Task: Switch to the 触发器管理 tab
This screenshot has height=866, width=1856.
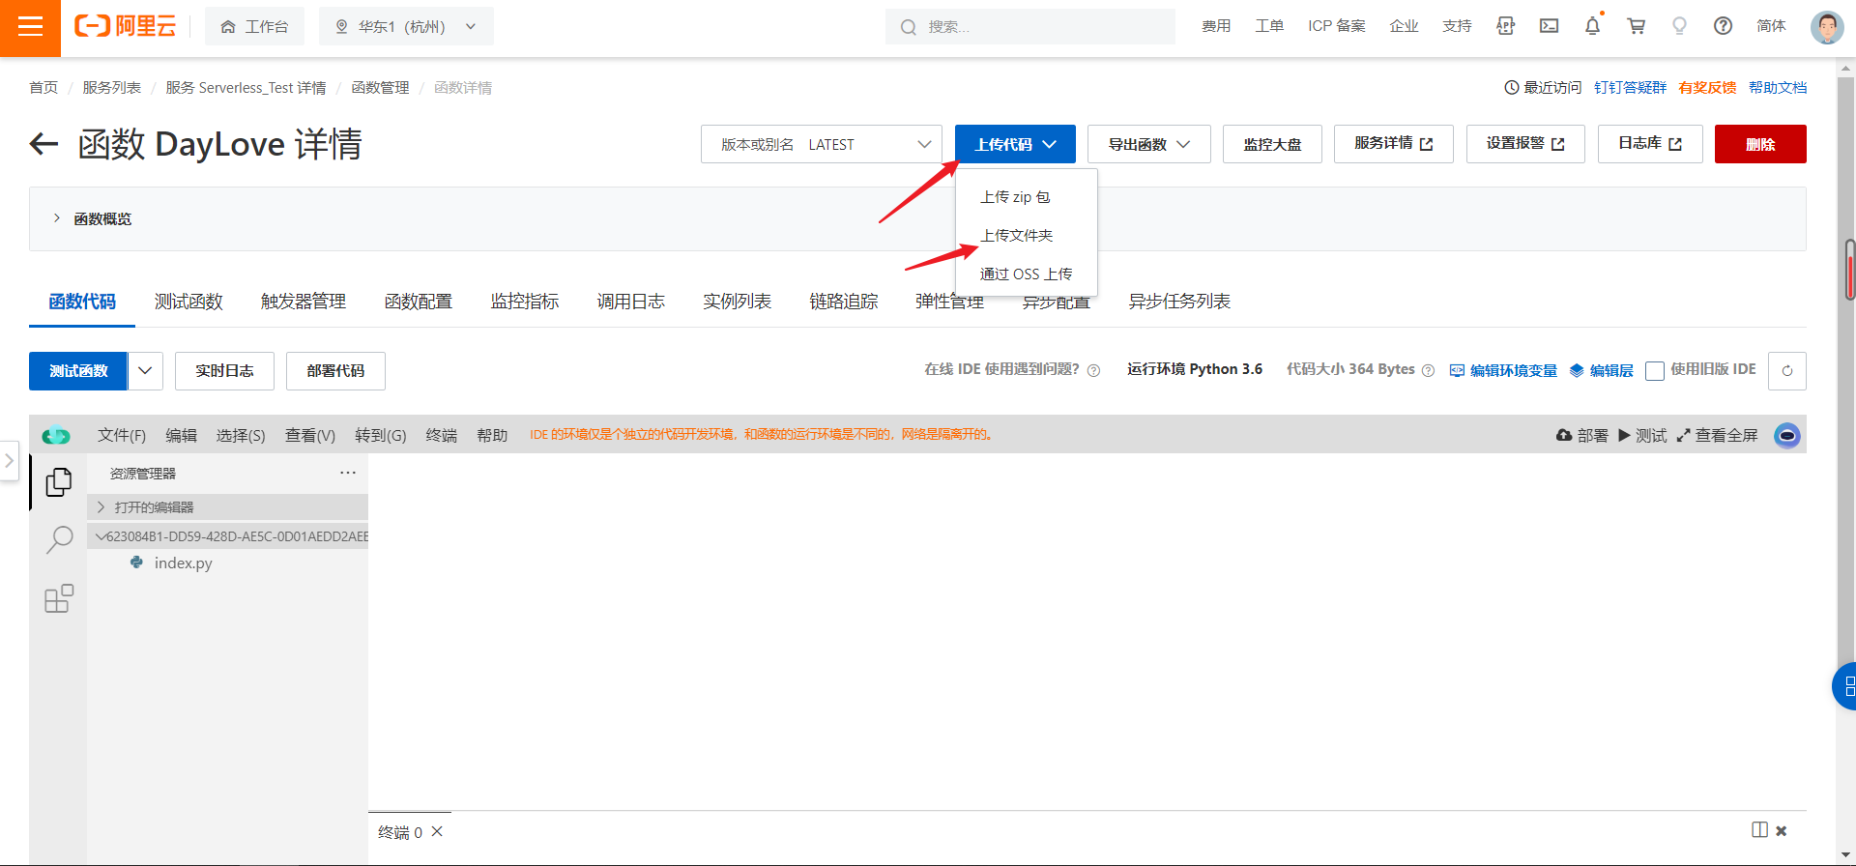Action: coord(304,302)
